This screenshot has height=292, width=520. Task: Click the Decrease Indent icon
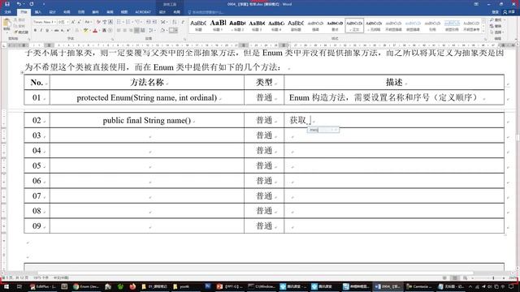click(148, 22)
